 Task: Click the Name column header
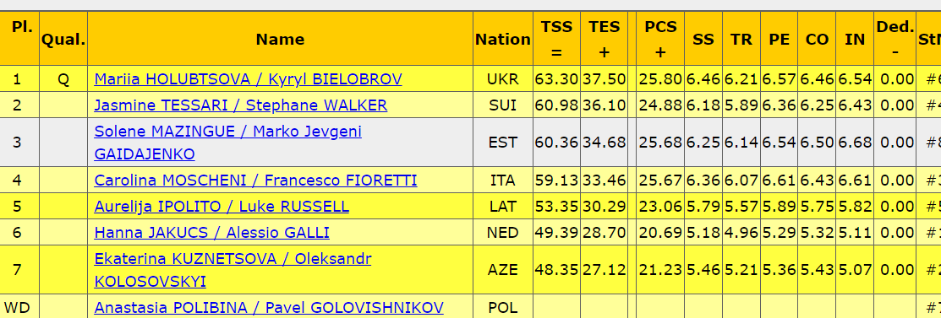(x=280, y=39)
